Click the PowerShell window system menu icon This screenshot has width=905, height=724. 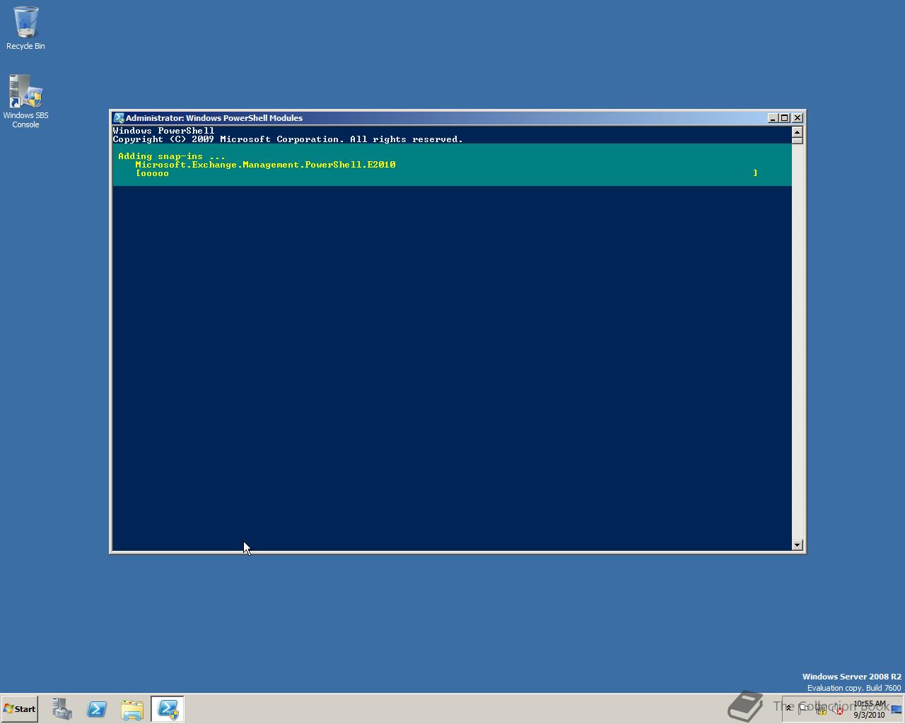(x=119, y=118)
